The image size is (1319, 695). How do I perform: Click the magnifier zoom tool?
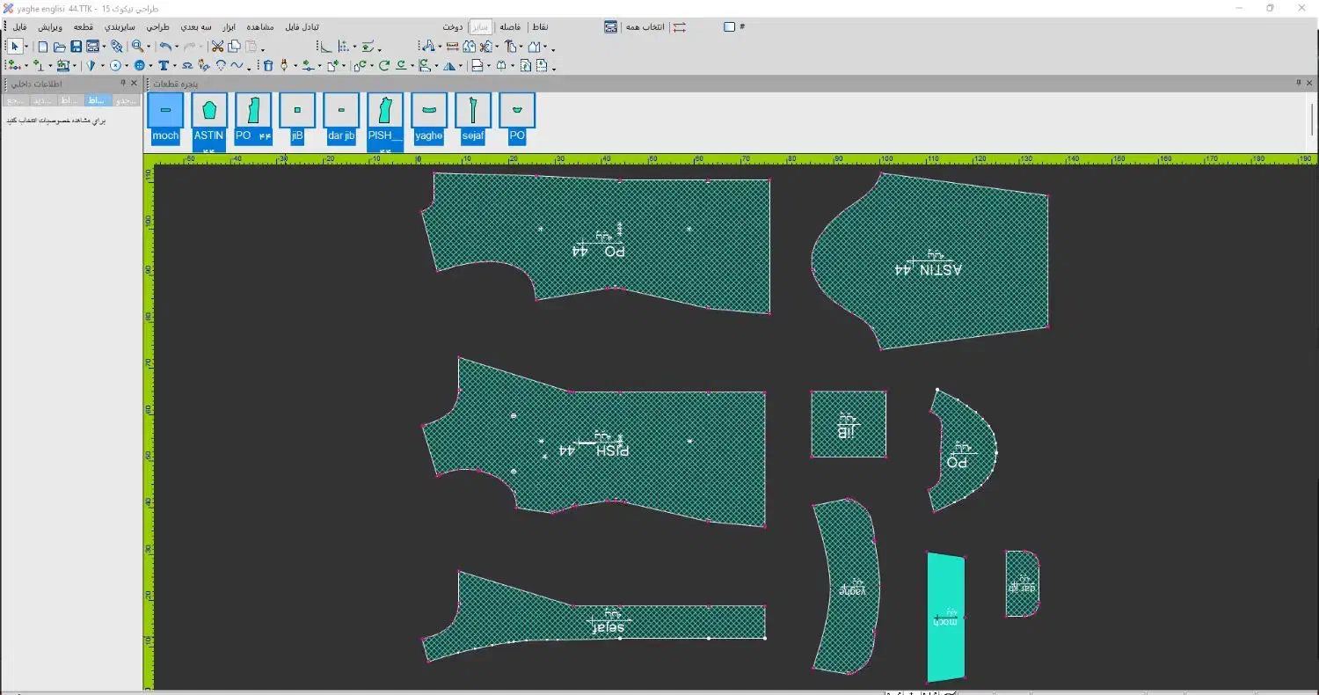pyautogui.click(x=138, y=47)
